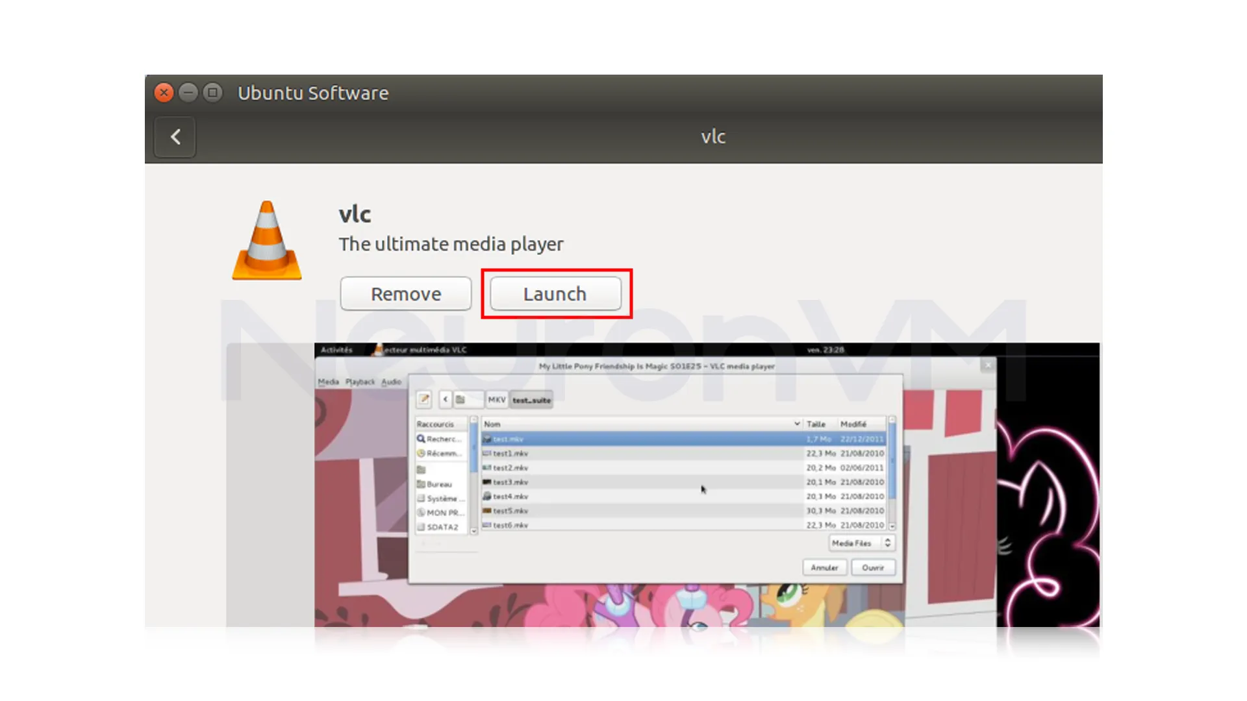
Task: Open the Audio menu in VLC
Action: [391, 382]
